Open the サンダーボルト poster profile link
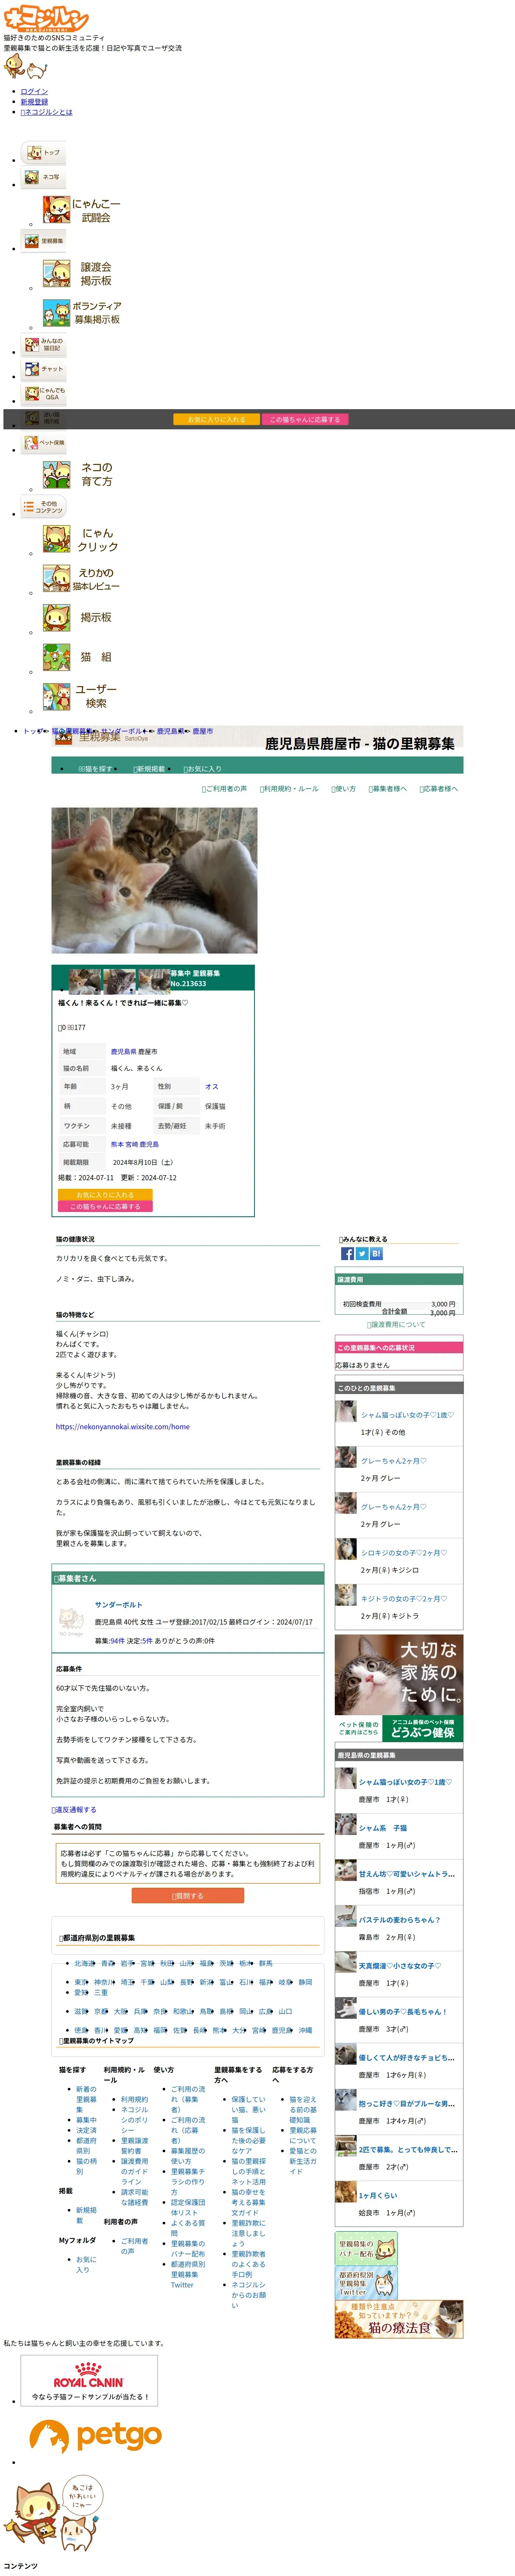 click(x=118, y=1605)
